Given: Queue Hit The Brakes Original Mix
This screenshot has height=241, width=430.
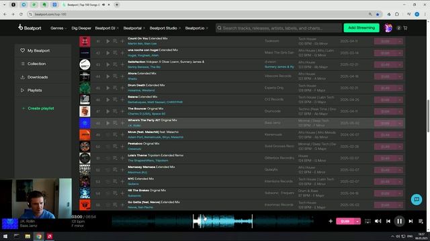Looking at the screenshot, I should tap(115, 193).
